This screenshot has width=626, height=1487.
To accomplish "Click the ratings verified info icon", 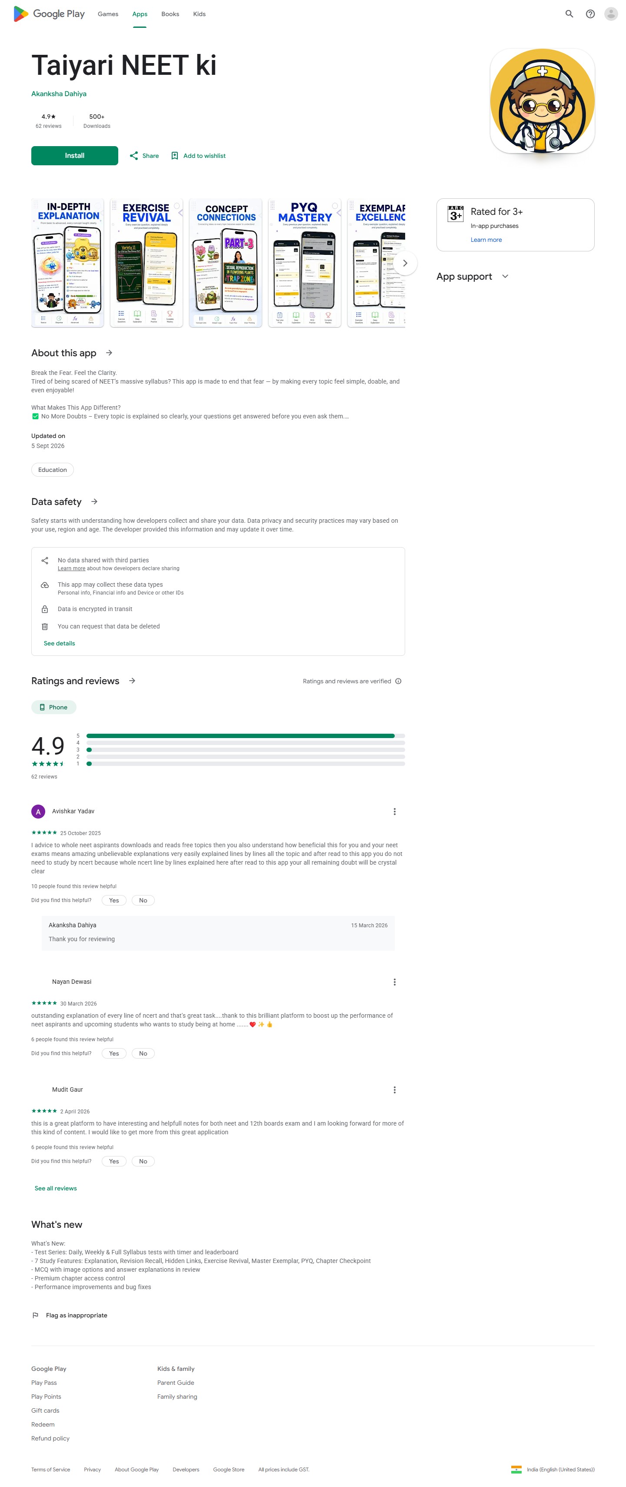I will coord(397,681).
